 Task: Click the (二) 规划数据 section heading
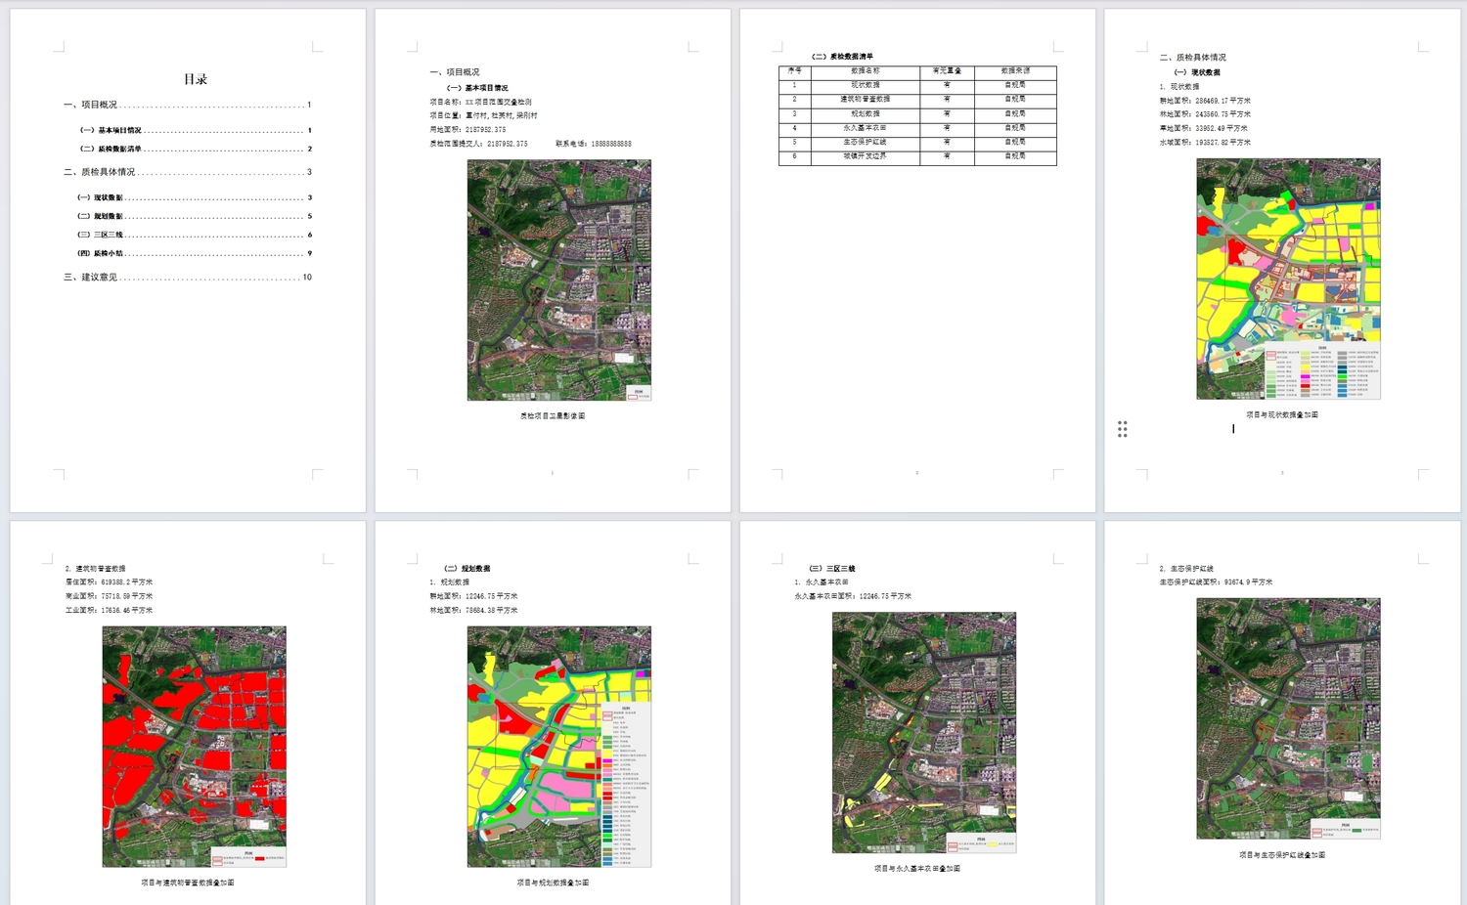point(467,569)
